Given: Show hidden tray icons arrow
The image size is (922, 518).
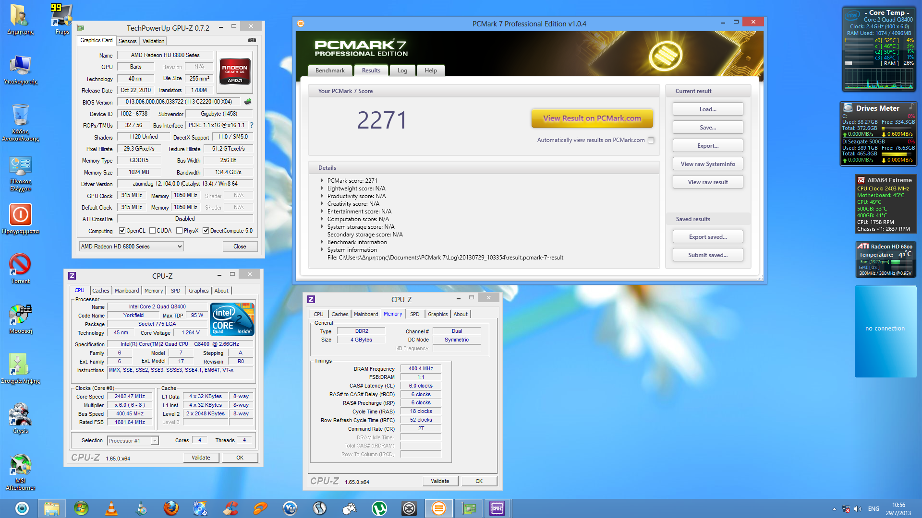Looking at the screenshot, I should click(x=834, y=509).
